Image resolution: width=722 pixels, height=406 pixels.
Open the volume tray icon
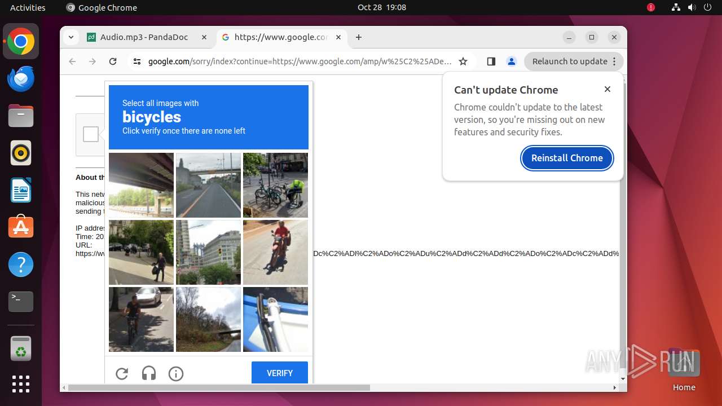692,7
